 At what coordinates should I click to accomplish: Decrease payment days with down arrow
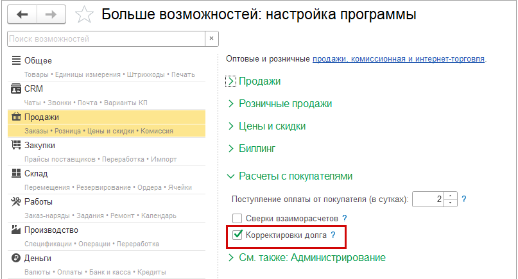coord(451,203)
